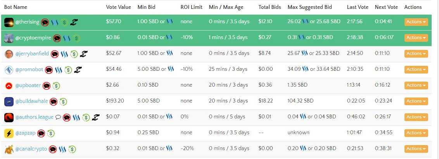439x159 pixels.
Task: Click the red no-comments icon for @authors.league
Action: click(67, 118)
